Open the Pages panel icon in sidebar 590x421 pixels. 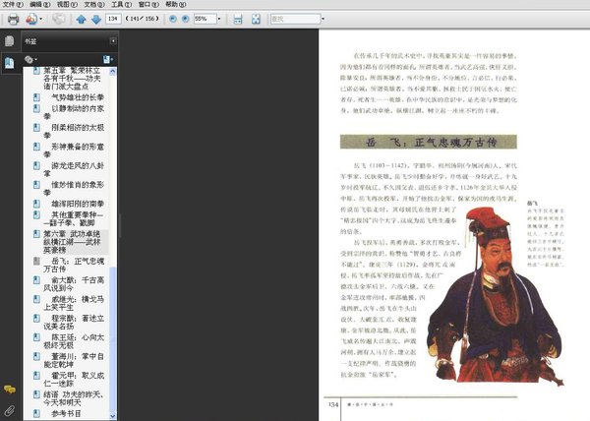10,41
